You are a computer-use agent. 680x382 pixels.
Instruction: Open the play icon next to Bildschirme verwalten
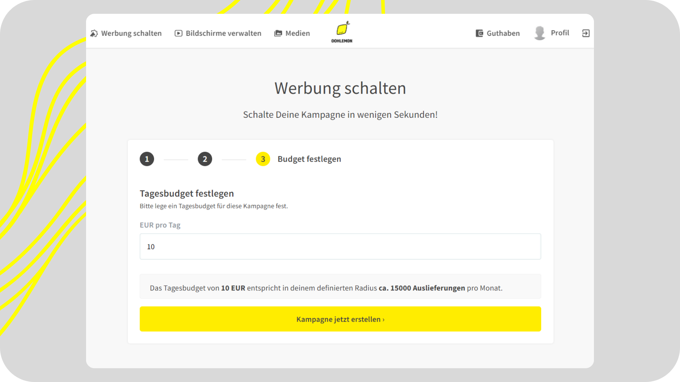(x=178, y=33)
